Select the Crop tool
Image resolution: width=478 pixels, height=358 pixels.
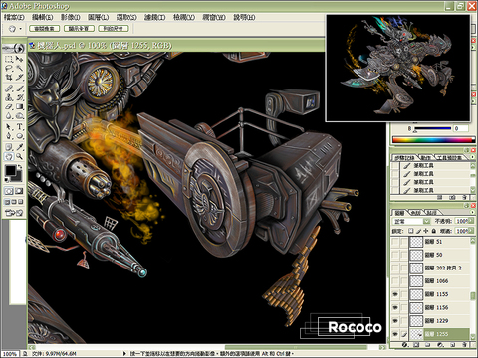coord(9,78)
